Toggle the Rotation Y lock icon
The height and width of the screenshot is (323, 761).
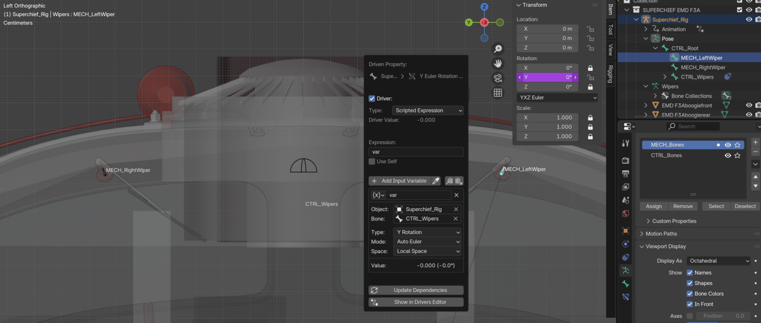(x=590, y=77)
